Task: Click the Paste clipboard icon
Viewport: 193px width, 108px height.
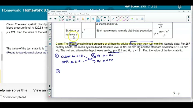Action: [66, 17]
